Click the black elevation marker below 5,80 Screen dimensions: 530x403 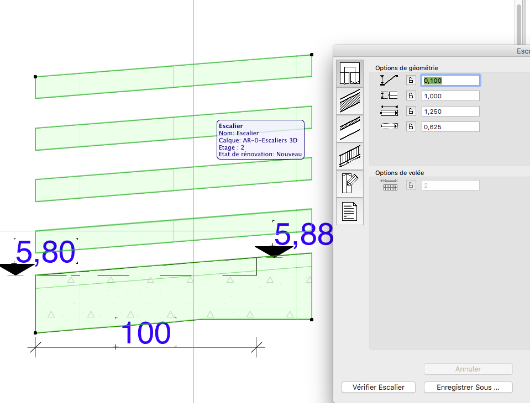15,269
